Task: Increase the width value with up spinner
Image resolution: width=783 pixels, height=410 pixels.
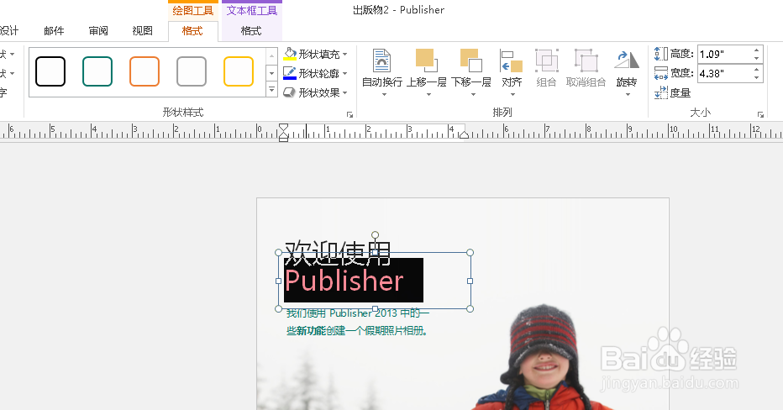Action: 757,70
